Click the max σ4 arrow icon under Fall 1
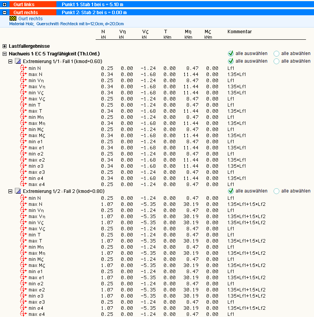Image resolution: width=314 pixels, height=317 pixels. 24,184
